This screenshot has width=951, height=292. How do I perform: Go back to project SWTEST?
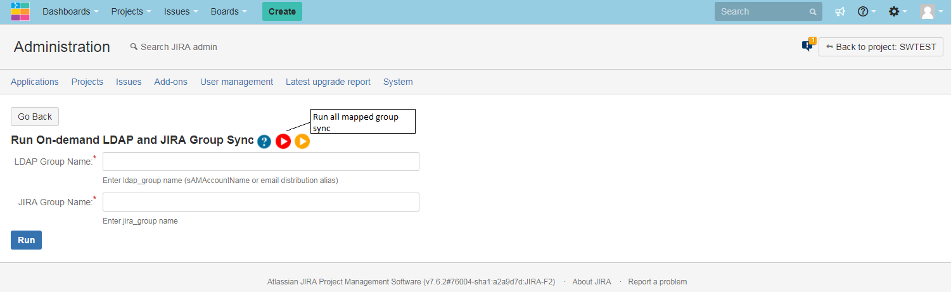click(x=881, y=47)
